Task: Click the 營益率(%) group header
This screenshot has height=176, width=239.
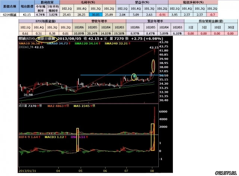Action: click(142, 2)
